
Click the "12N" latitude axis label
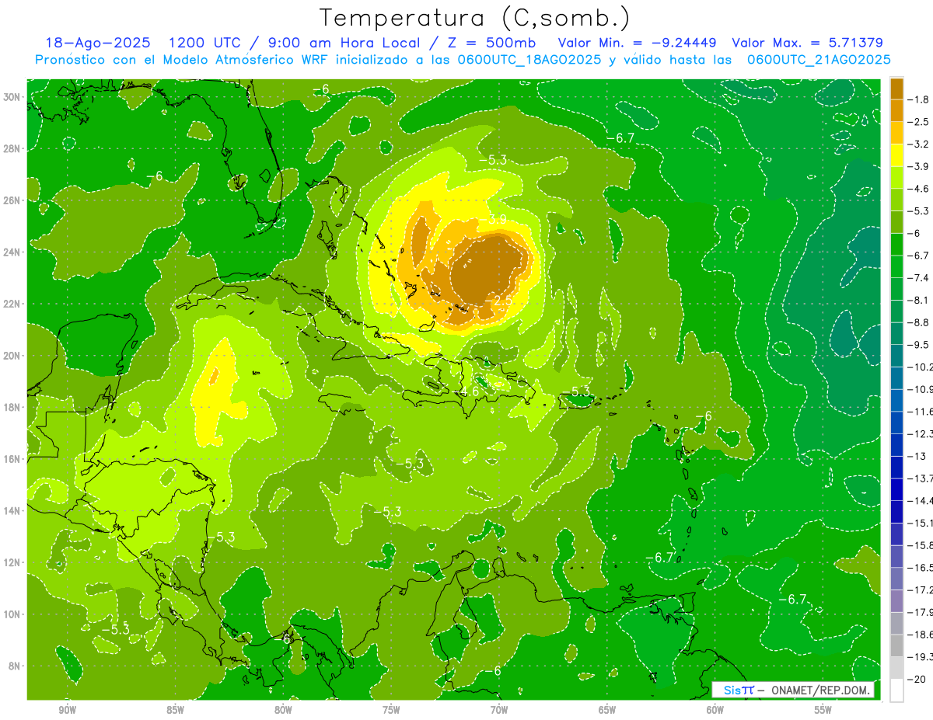pyautogui.click(x=12, y=562)
